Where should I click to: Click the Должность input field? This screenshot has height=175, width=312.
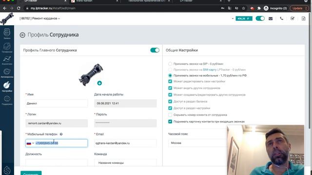[x=57, y=163]
